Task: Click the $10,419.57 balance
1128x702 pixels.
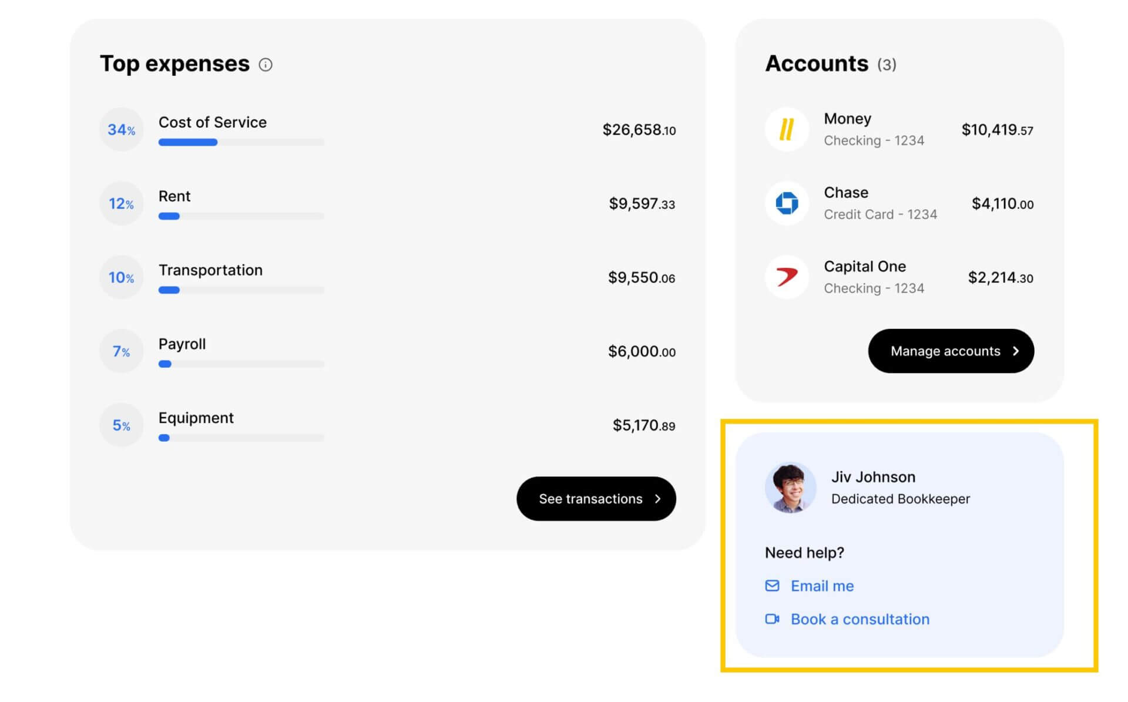Action: coord(997,130)
